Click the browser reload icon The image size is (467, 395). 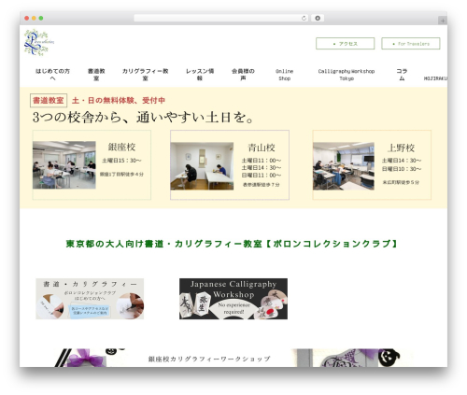click(304, 19)
